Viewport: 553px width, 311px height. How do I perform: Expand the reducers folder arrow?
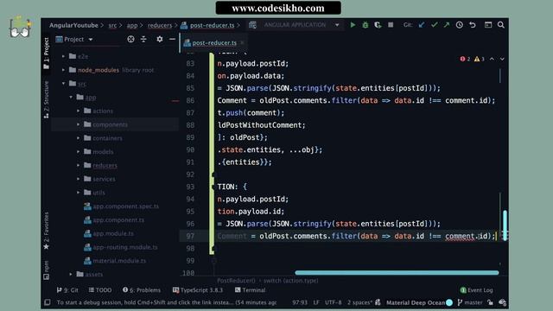pos(79,165)
